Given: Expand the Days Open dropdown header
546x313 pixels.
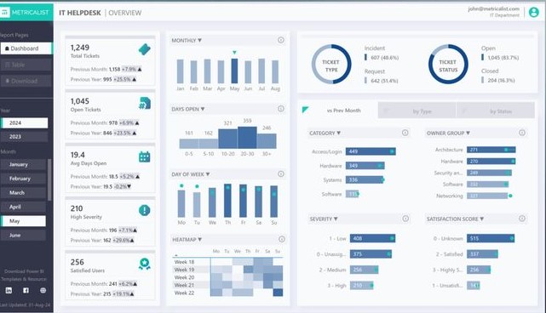Looking at the screenshot, I should tap(188, 109).
